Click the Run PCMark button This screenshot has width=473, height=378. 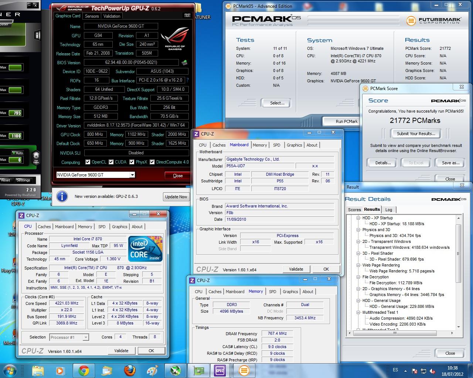tap(347, 121)
